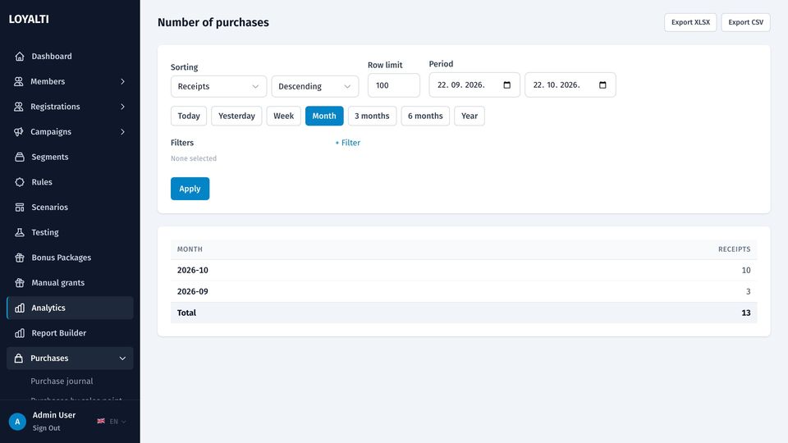Click the Testing flask icon

pyautogui.click(x=20, y=232)
